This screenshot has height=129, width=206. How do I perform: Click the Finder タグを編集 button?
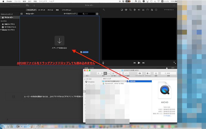(x=126, y=73)
